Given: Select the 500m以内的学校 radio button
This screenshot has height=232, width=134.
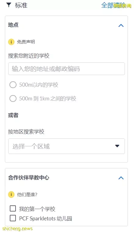Looking at the screenshot, I should point(13,85).
